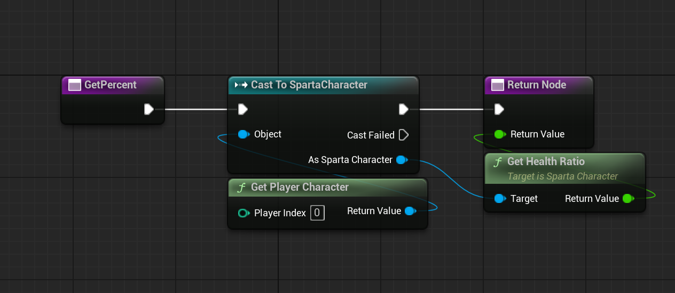675x293 pixels.
Task: Click Get Health Ratio's Return Value output pin
Action: tap(628, 199)
